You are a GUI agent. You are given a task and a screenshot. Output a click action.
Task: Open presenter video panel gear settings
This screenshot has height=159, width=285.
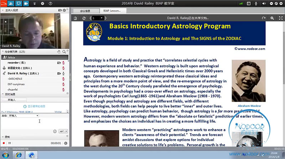[x=64, y=11]
